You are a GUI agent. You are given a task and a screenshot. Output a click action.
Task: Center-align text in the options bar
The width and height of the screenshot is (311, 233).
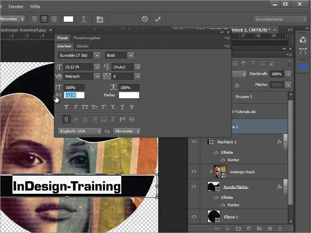pos(44,19)
